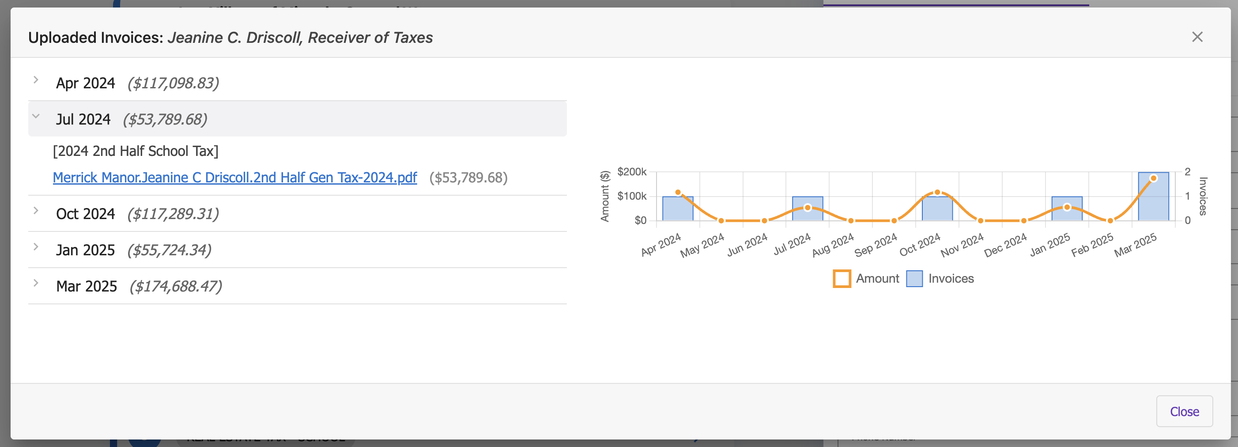Open the Merrick Manor 2nd Half Gen Tax PDF
Screen dimensions: 1238x447
pyautogui.click(x=234, y=178)
